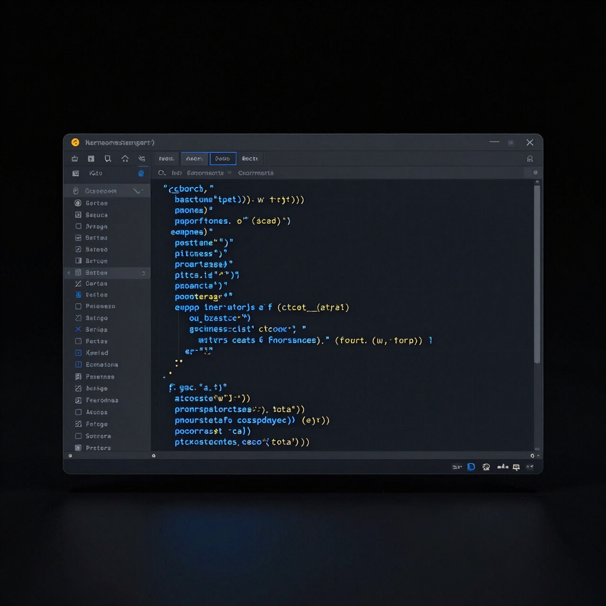Tick the empty box beside 'Aeraga'
Screen dimensions: 606x606
(x=78, y=226)
